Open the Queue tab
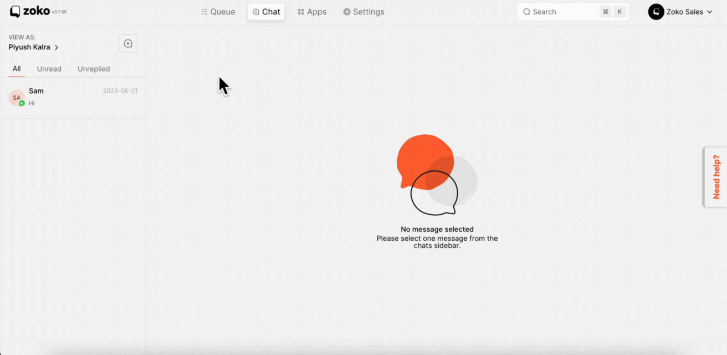This screenshot has width=727, height=355. coord(218,12)
